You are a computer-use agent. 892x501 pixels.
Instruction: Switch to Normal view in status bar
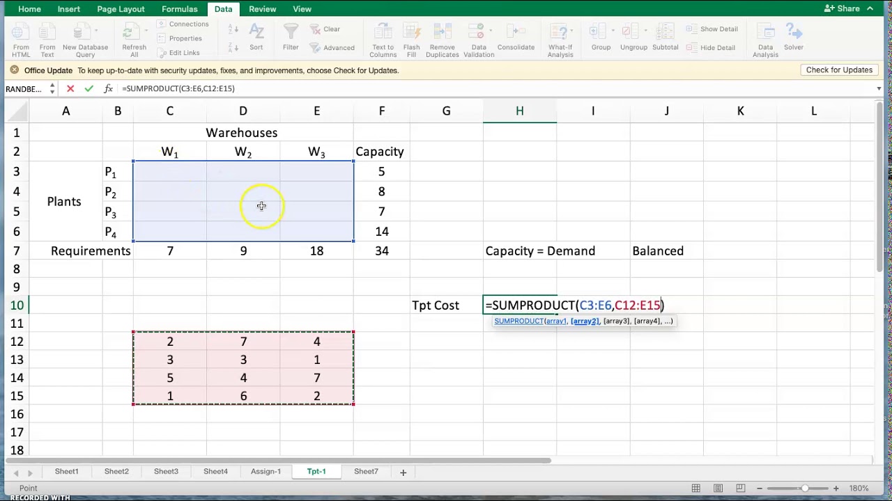tap(695, 488)
